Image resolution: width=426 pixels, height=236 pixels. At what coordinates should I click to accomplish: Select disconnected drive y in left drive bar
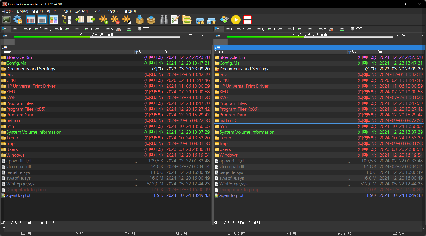tap(120, 29)
